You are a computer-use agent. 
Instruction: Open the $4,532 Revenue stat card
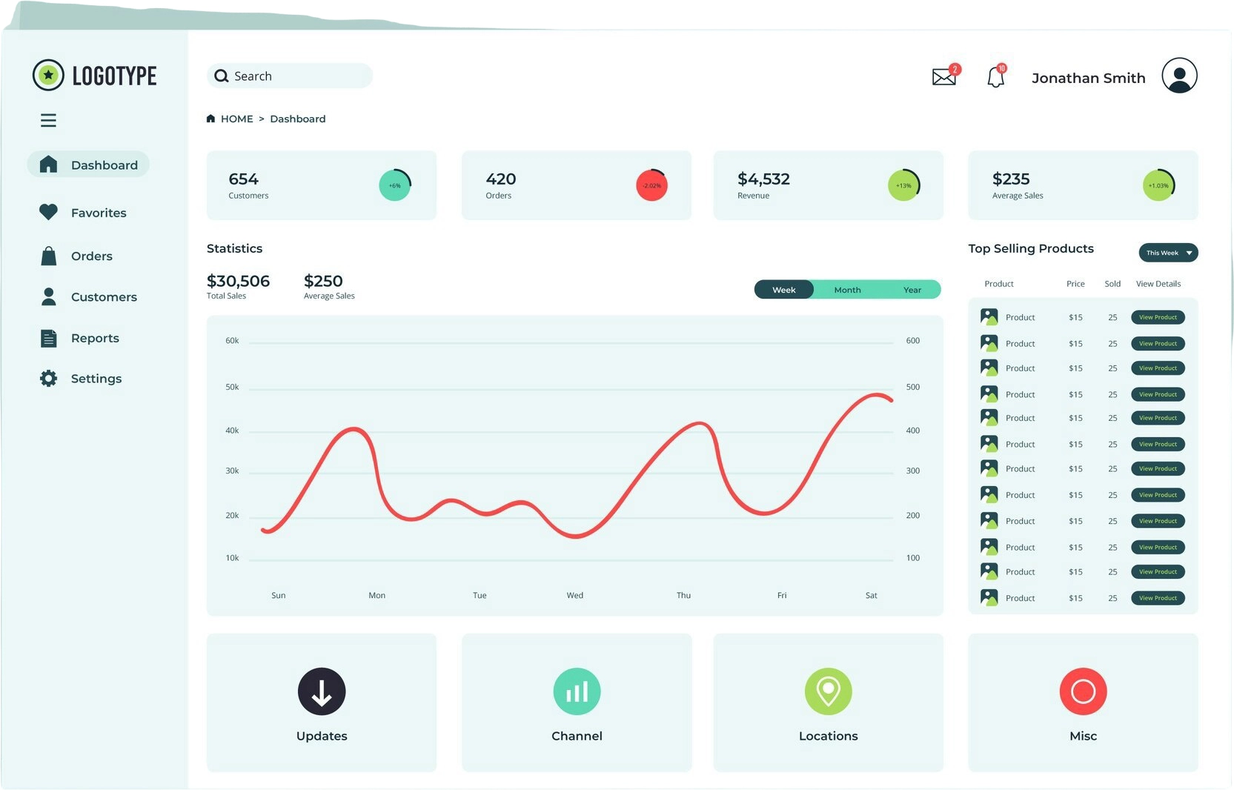point(829,185)
